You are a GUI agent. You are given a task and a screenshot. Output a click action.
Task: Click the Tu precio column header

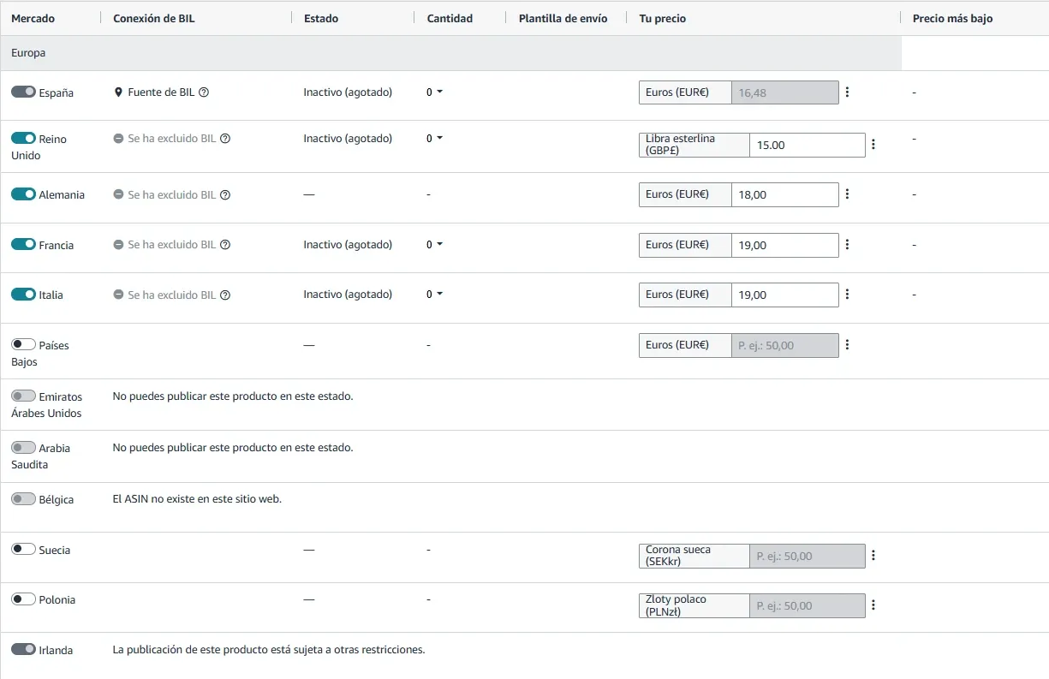click(663, 19)
